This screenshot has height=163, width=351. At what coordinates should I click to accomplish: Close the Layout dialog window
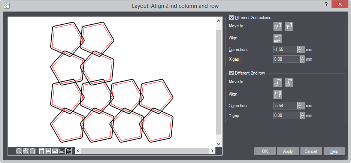(x=340, y=4)
